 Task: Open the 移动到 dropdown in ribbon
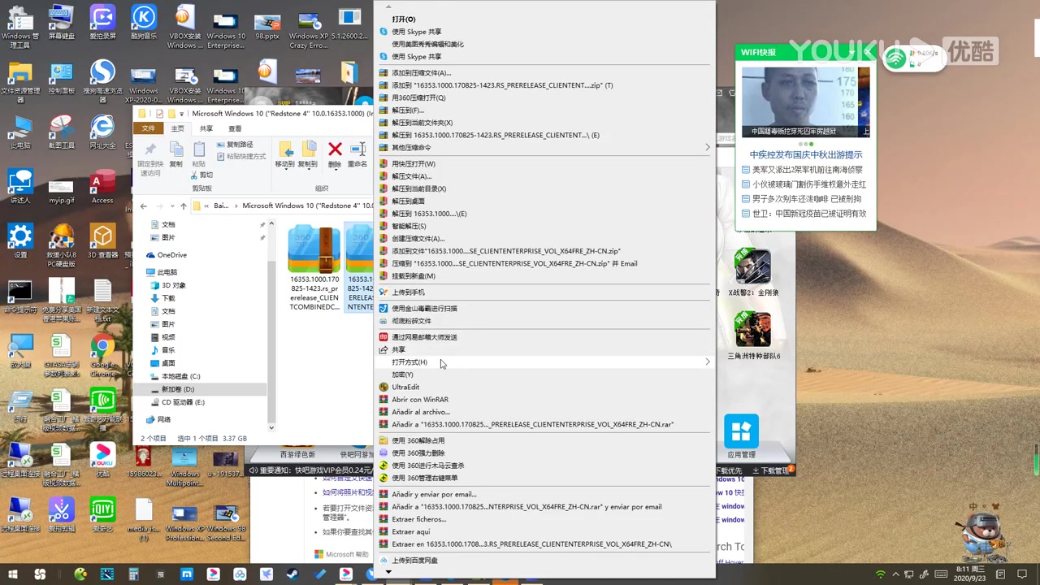(x=284, y=154)
